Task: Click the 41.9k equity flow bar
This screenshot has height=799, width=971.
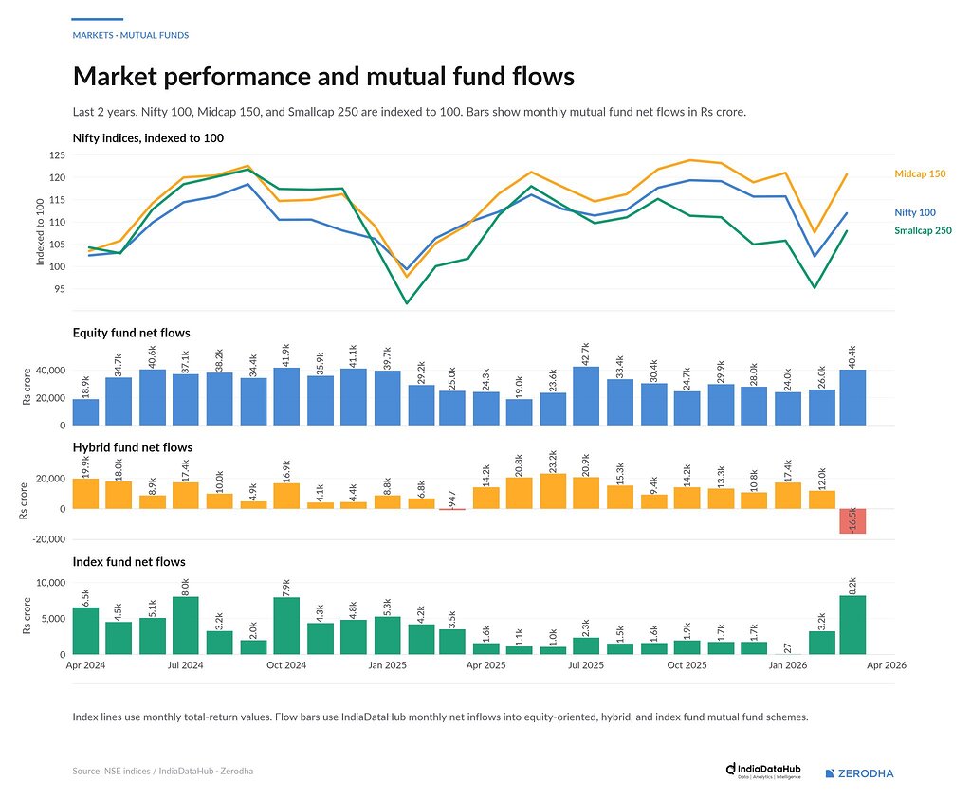Action: click(286, 396)
